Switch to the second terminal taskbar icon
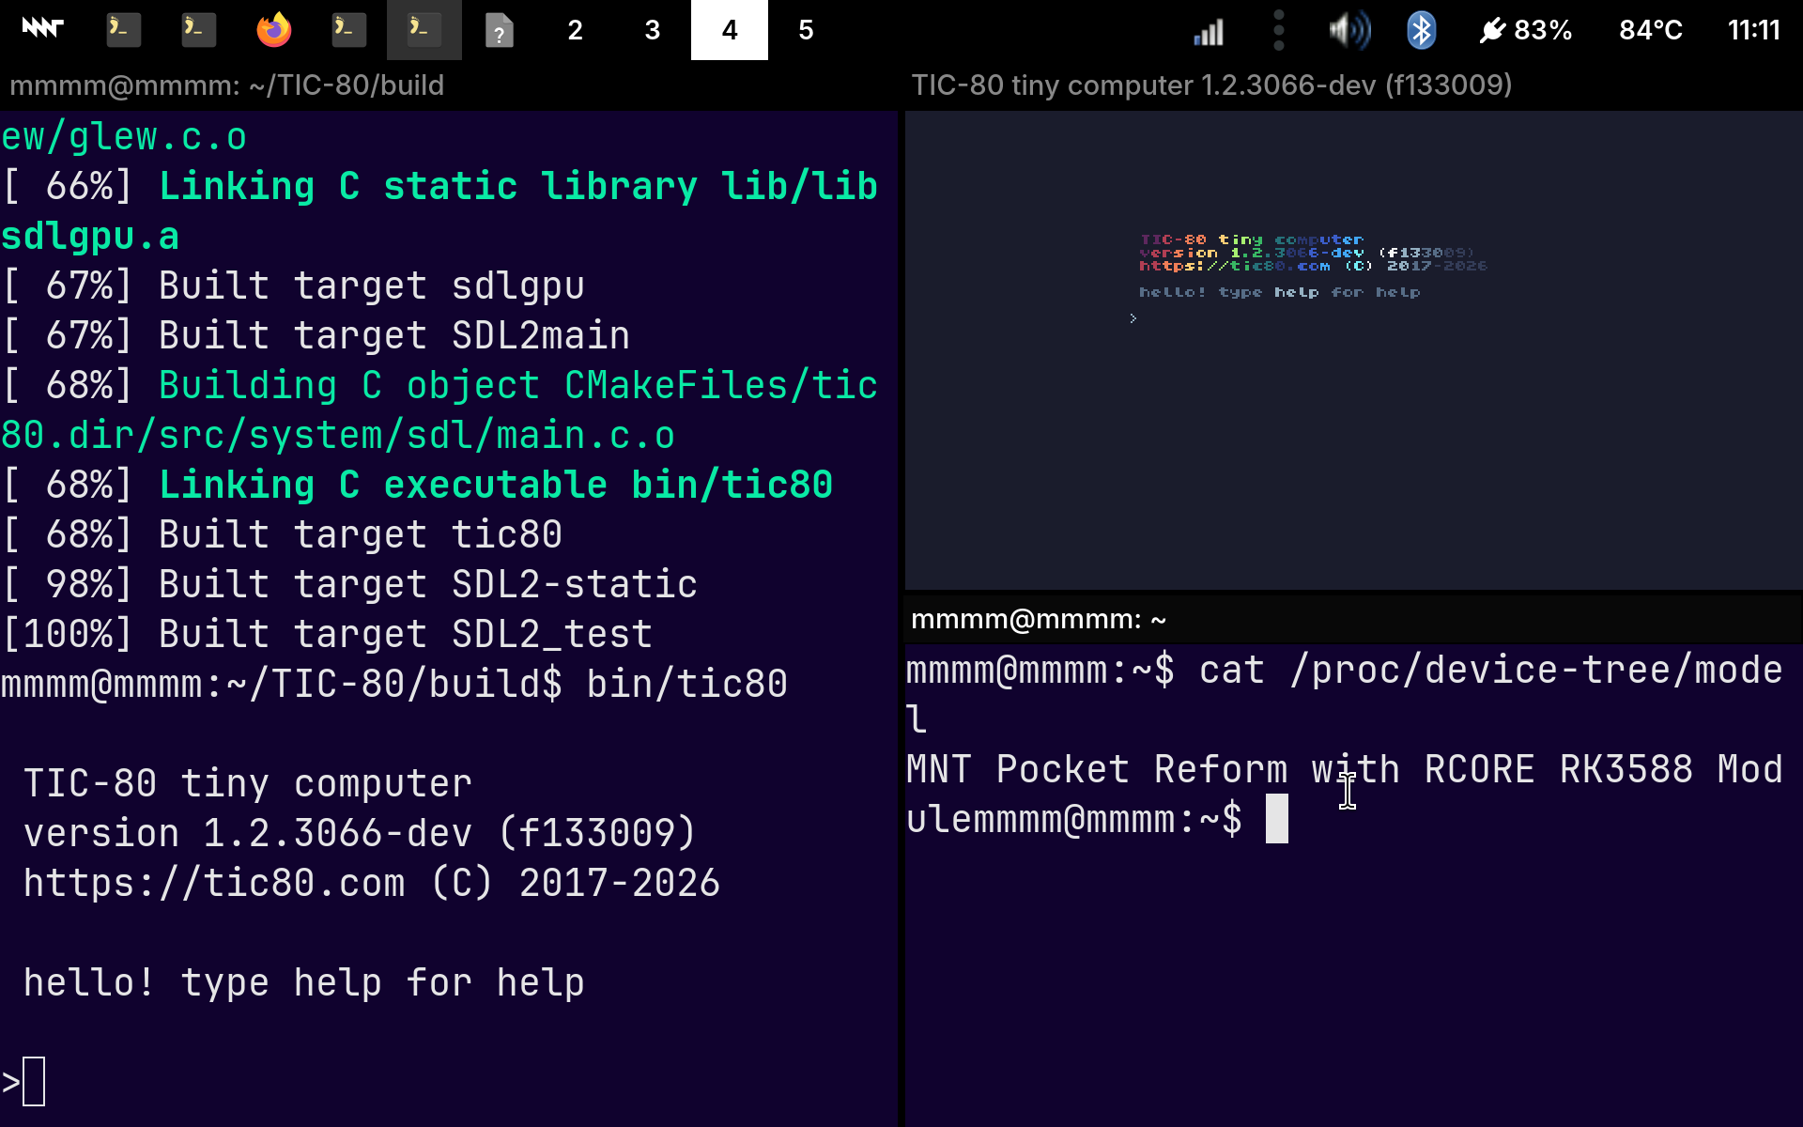1803x1127 pixels. coord(198,30)
